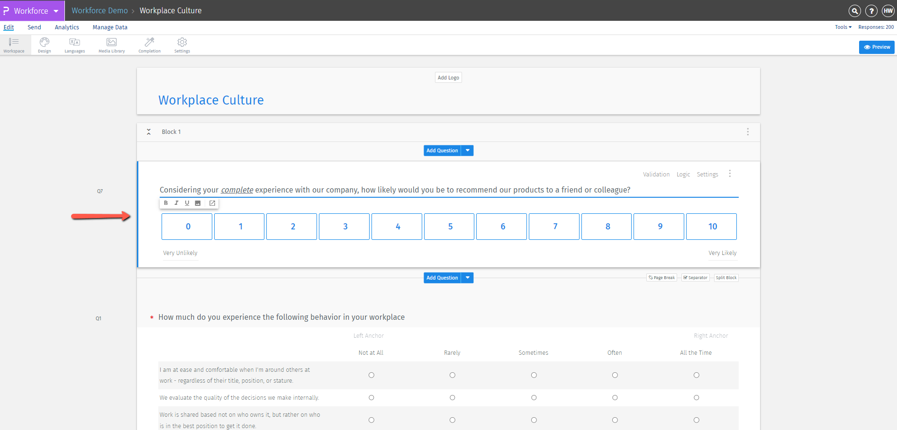The height and width of the screenshot is (430, 897).
Task: Click the search magnifier icon
Action: point(854,11)
